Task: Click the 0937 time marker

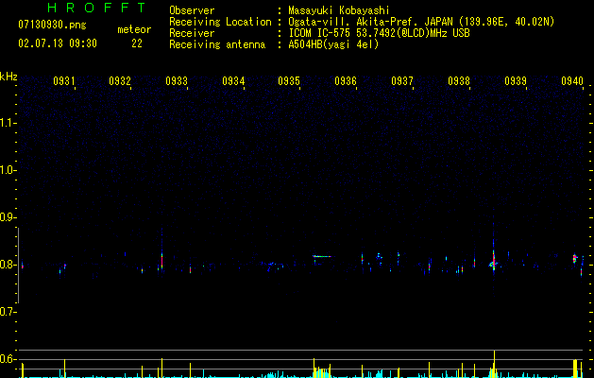Action: point(402,80)
